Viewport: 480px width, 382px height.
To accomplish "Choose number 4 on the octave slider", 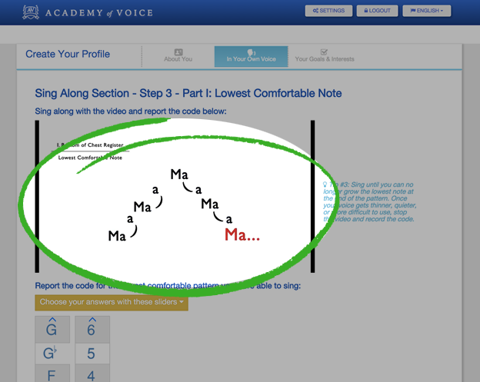I will [92, 376].
